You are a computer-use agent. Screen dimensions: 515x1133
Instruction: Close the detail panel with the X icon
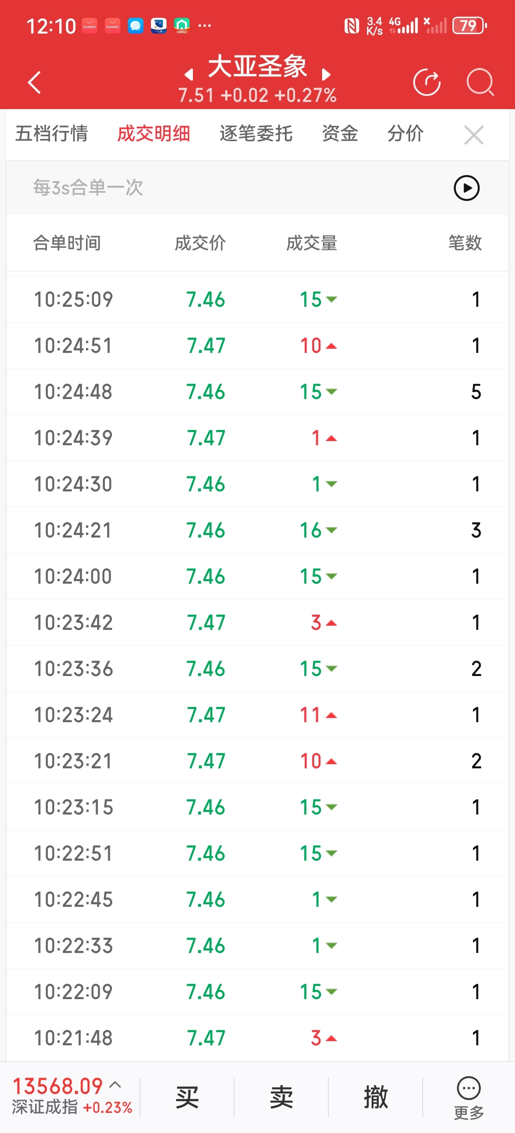[474, 135]
